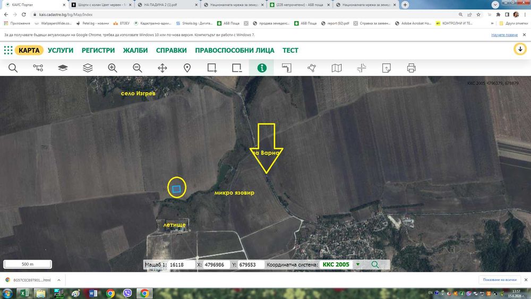Open the BG57CECB97901...html downloaded file
This screenshot has height=299, width=531.
click(x=29, y=280)
